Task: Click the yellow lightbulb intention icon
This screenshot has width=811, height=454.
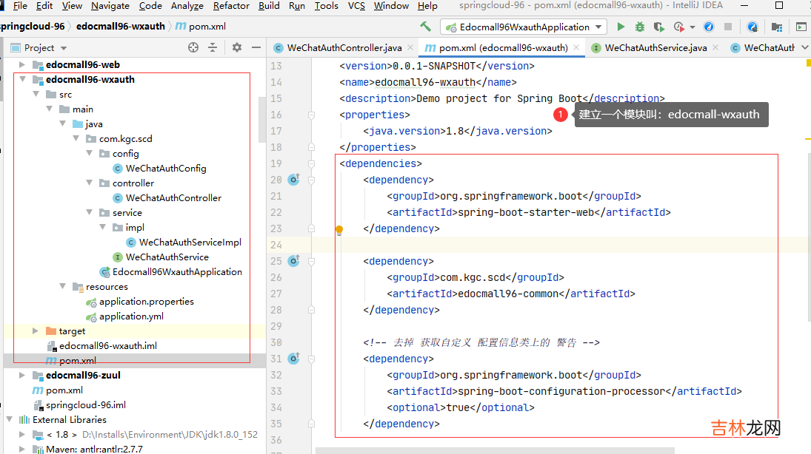Action: 339,230
